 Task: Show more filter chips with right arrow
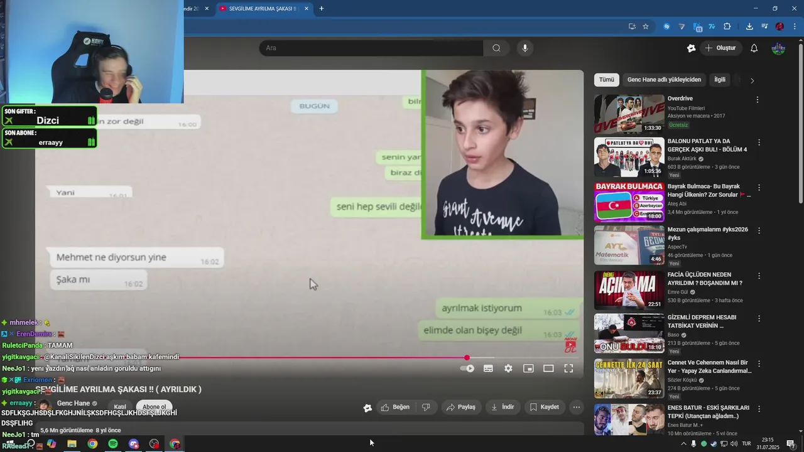(752, 80)
